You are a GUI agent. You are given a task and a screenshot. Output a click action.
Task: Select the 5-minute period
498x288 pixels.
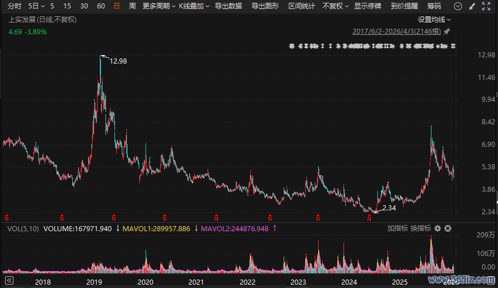click(52, 6)
